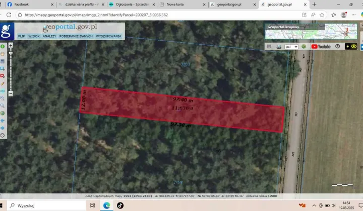Select the zoom-in magnifier tool
This screenshot has height=211, width=363.
coord(3,98)
